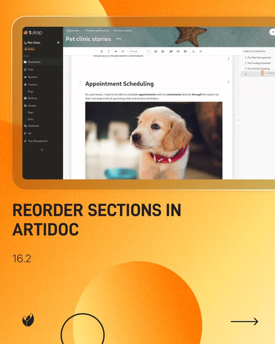The width and height of the screenshot is (275, 344).
Task: Click the Public project visibility badge
Action: (30, 49)
